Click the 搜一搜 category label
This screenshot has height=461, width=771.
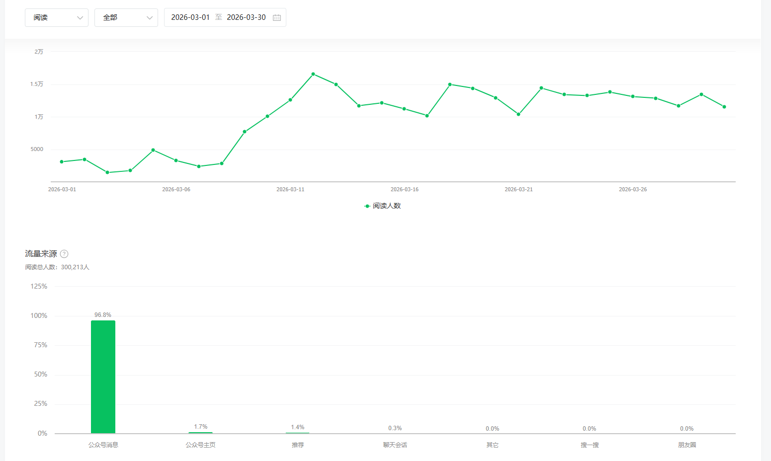pyautogui.click(x=590, y=445)
